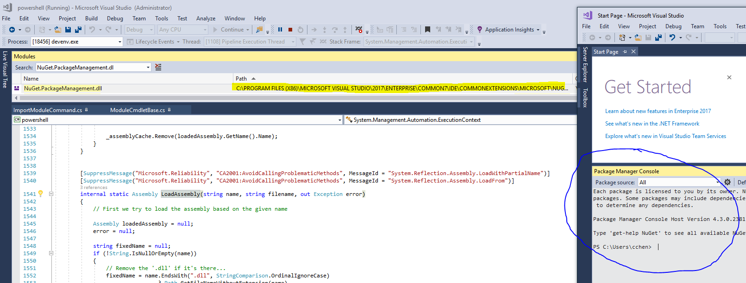Pin the Start Page tab
746x283 pixels.
625,51
